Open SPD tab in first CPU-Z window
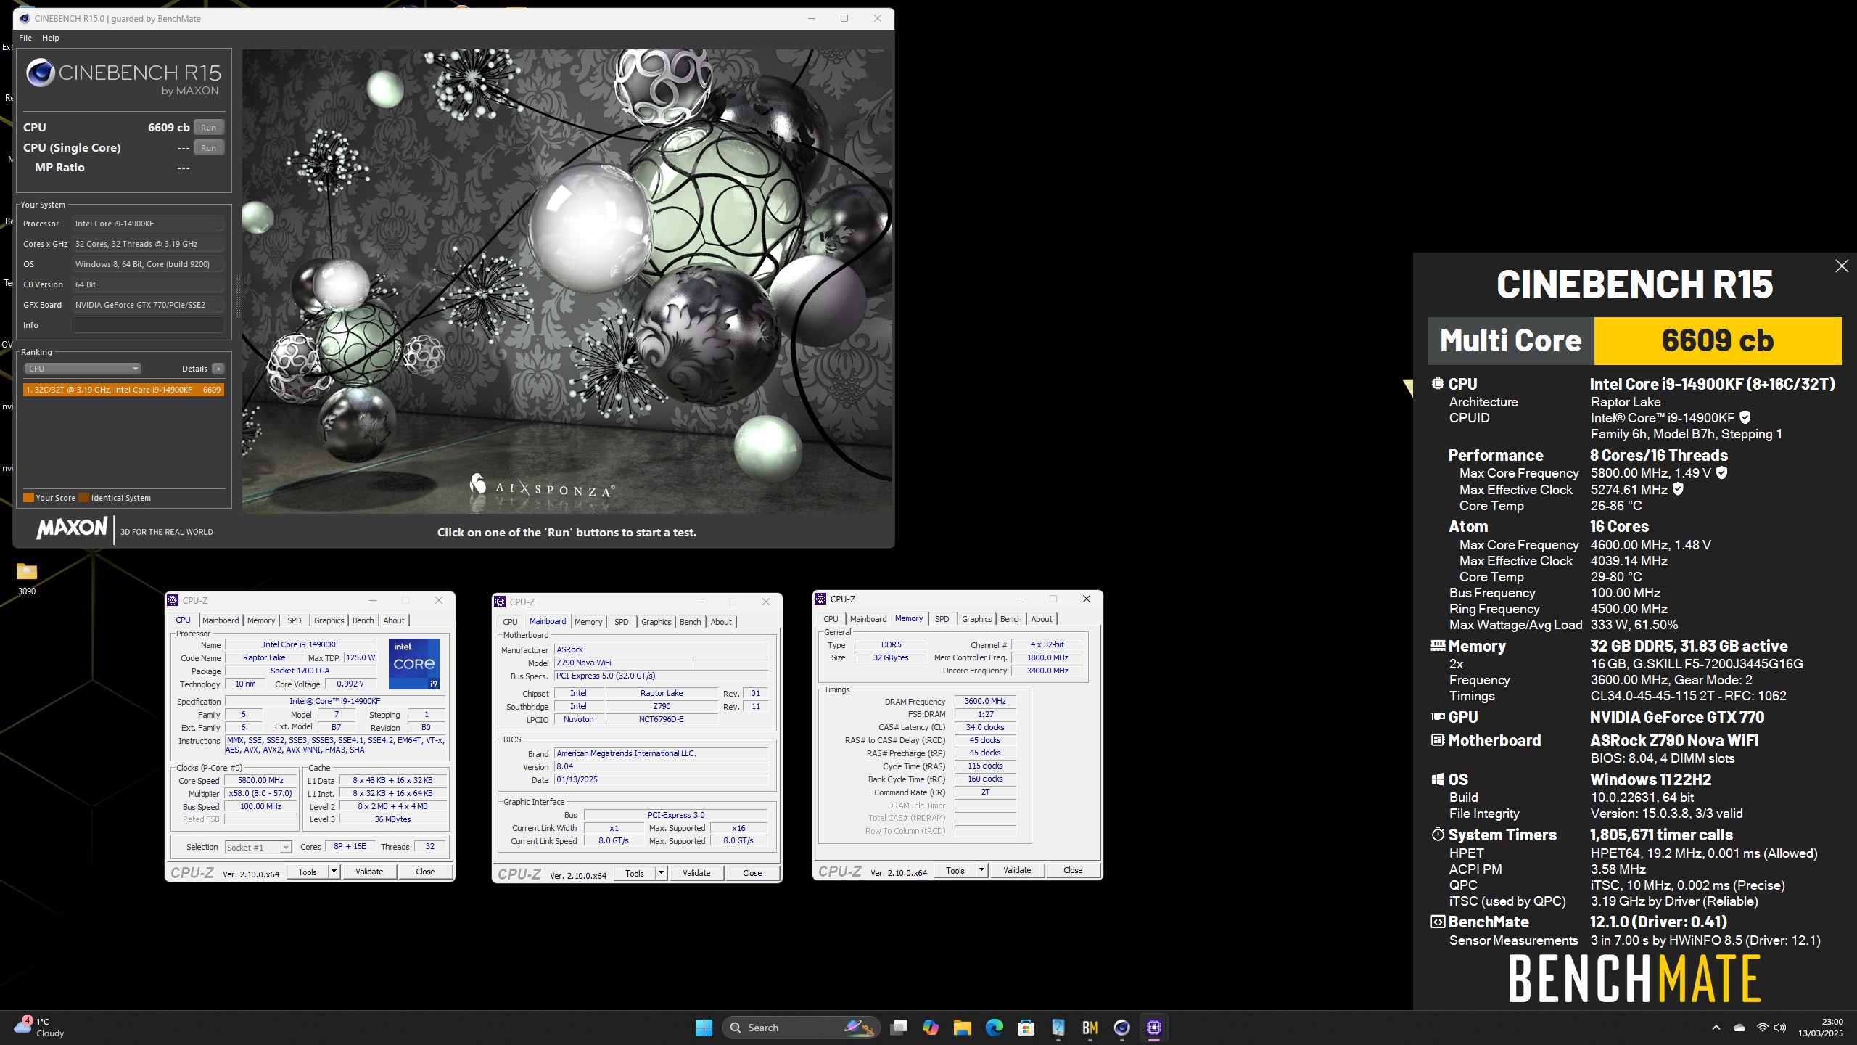This screenshot has height=1045, width=1857. click(294, 620)
